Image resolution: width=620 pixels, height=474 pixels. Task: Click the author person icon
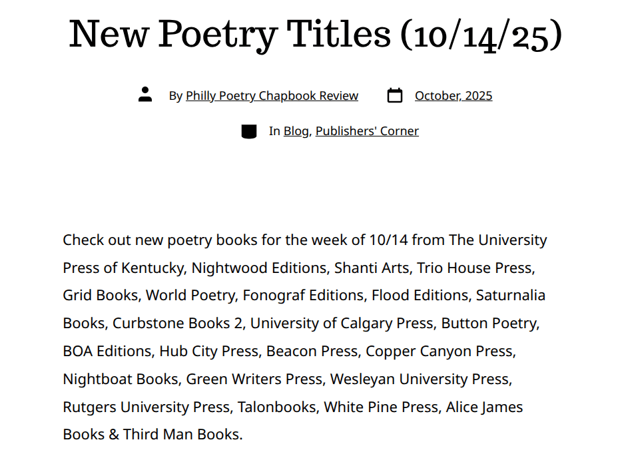(x=145, y=95)
